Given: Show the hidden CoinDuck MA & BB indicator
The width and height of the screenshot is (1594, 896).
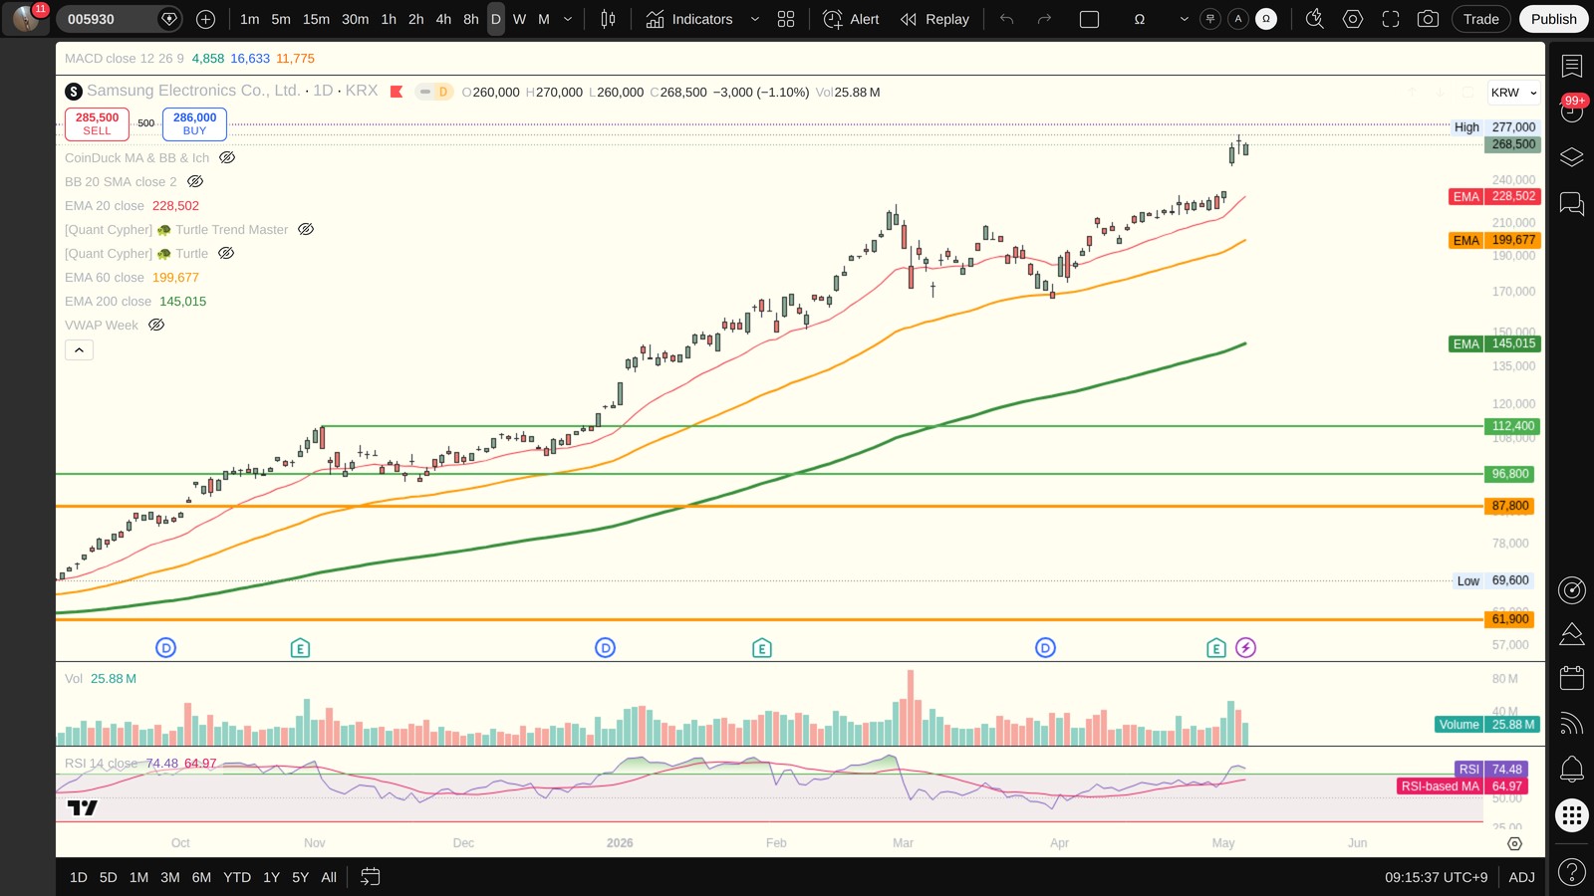Looking at the screenshot, I should tap(227, 157).
